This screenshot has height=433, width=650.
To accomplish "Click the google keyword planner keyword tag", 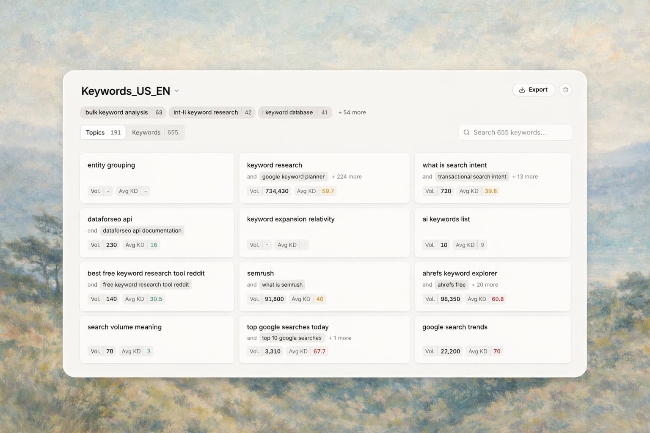I will coord(293,177).
